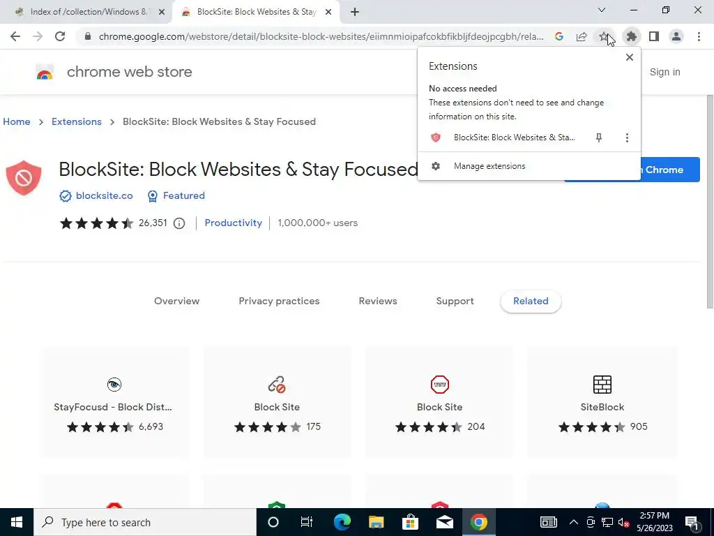Switch to the Overview tab
This screenshot has height=536, width=714.
[x=176, y=301]
